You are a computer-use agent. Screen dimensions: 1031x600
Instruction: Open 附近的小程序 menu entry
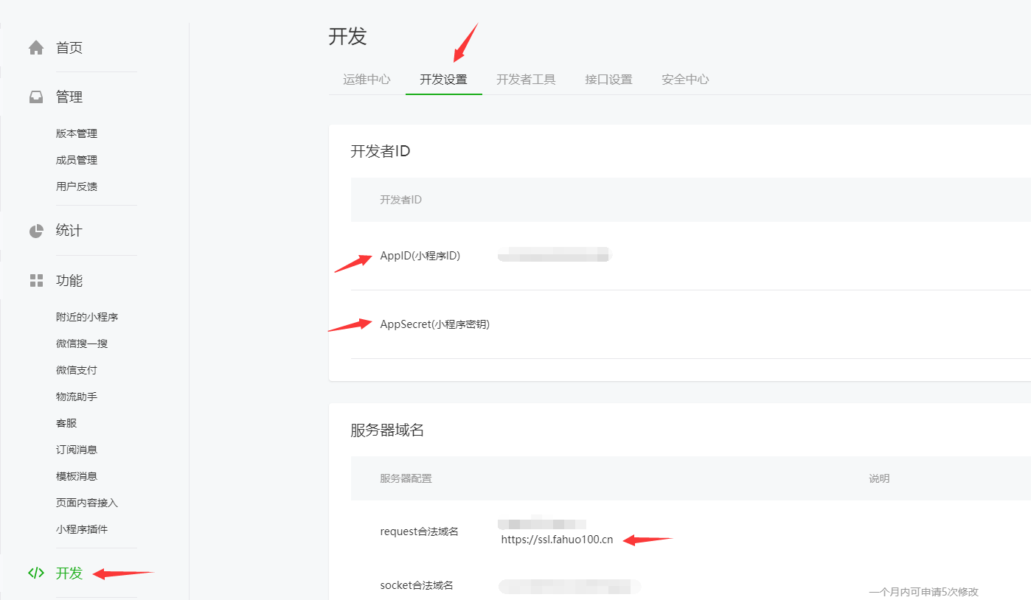(x=87, y=317)
